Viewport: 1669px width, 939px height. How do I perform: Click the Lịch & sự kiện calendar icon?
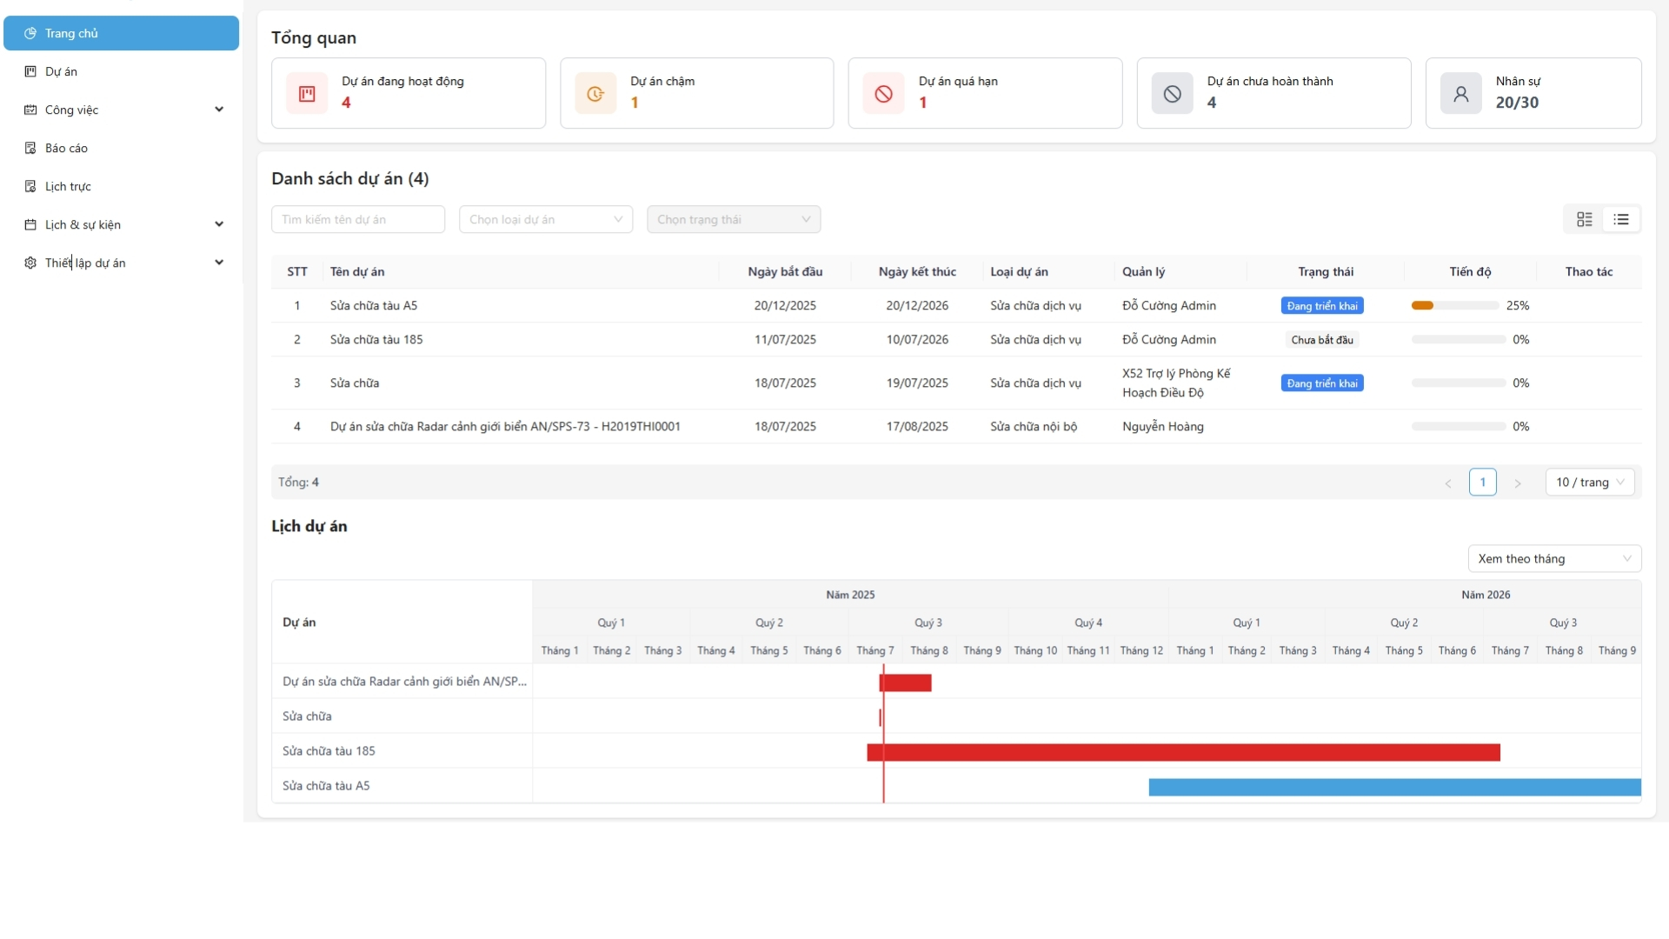click(30, 224)
